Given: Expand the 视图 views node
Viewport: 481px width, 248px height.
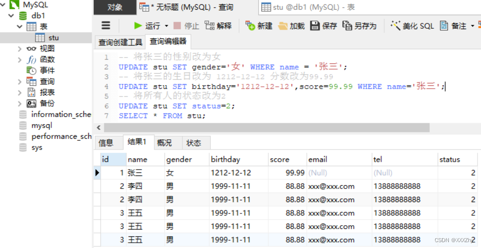Looking at the screenshot, I should (x=20, y=49).
